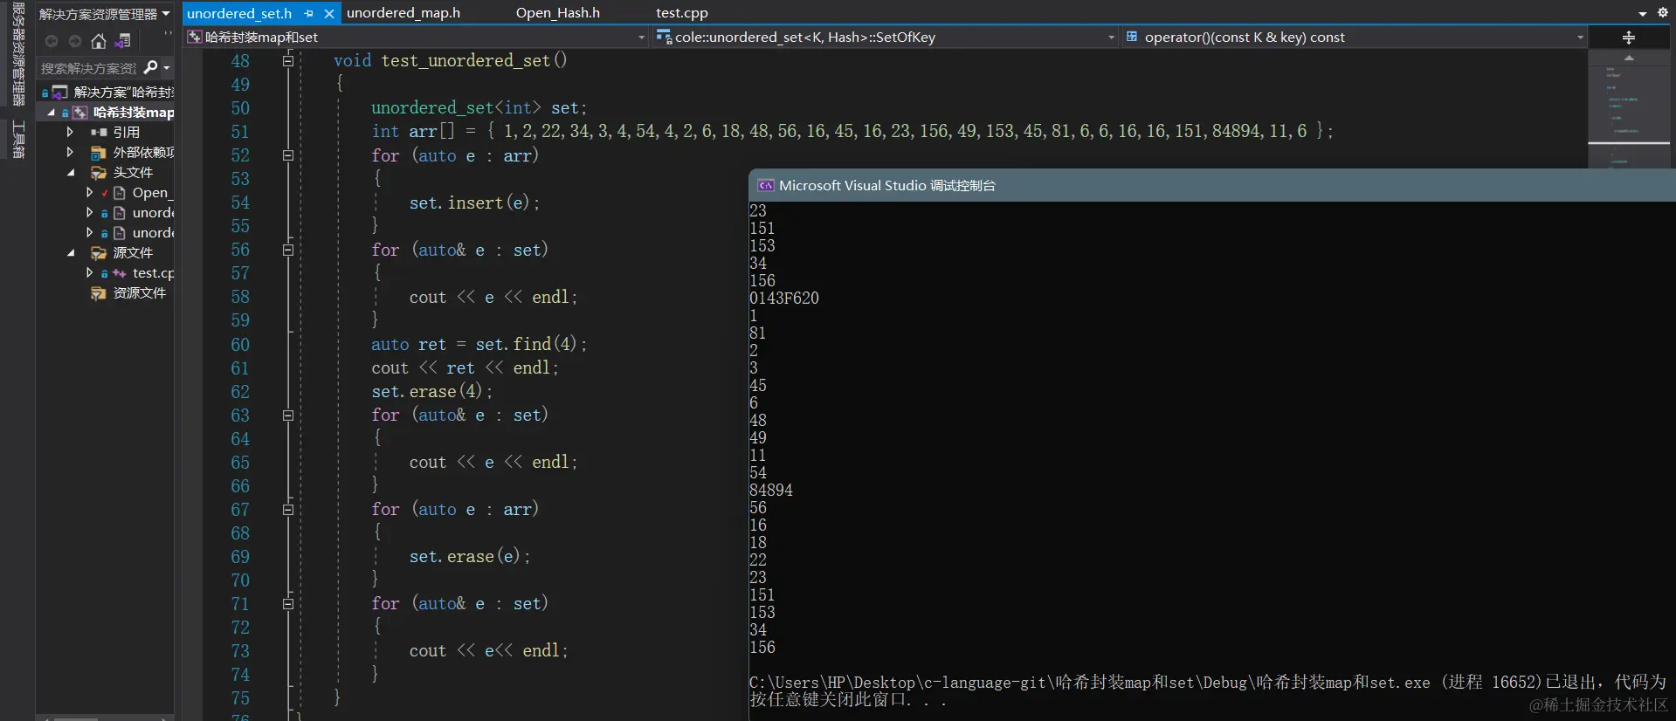Click the magnifier search icon in Solution Explorer
1676x721 pixels.
click(150, 67)
